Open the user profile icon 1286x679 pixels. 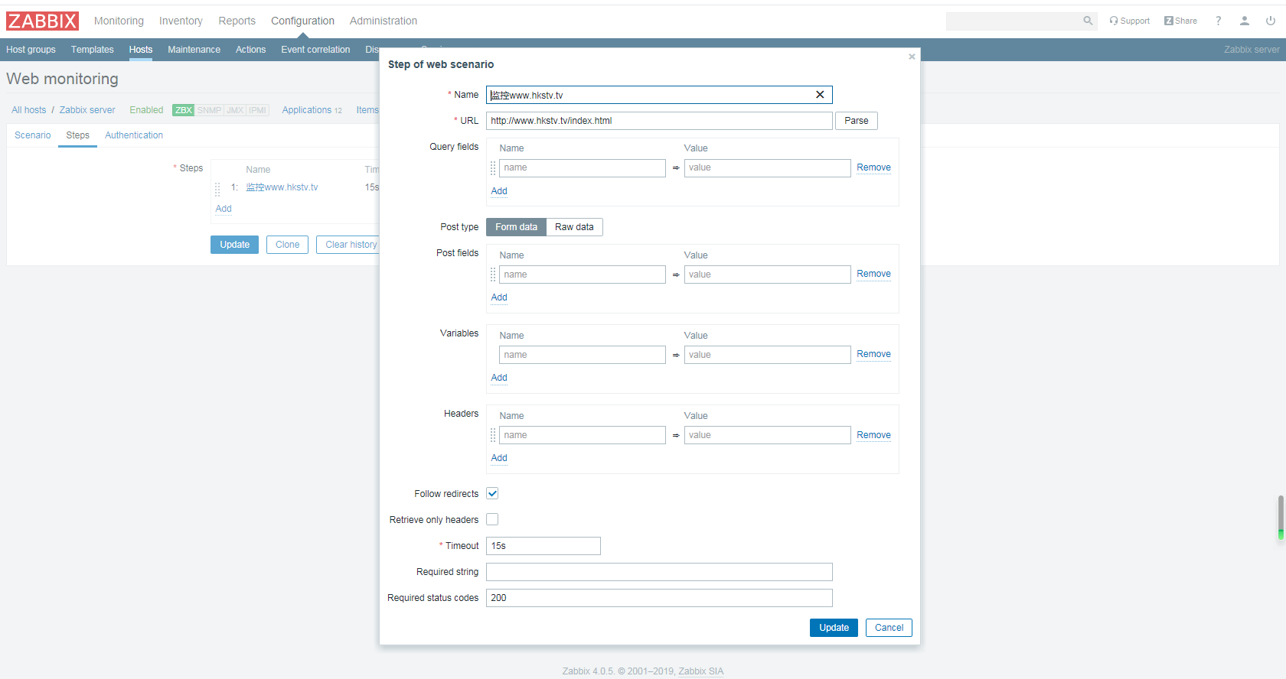[1245, 21]
